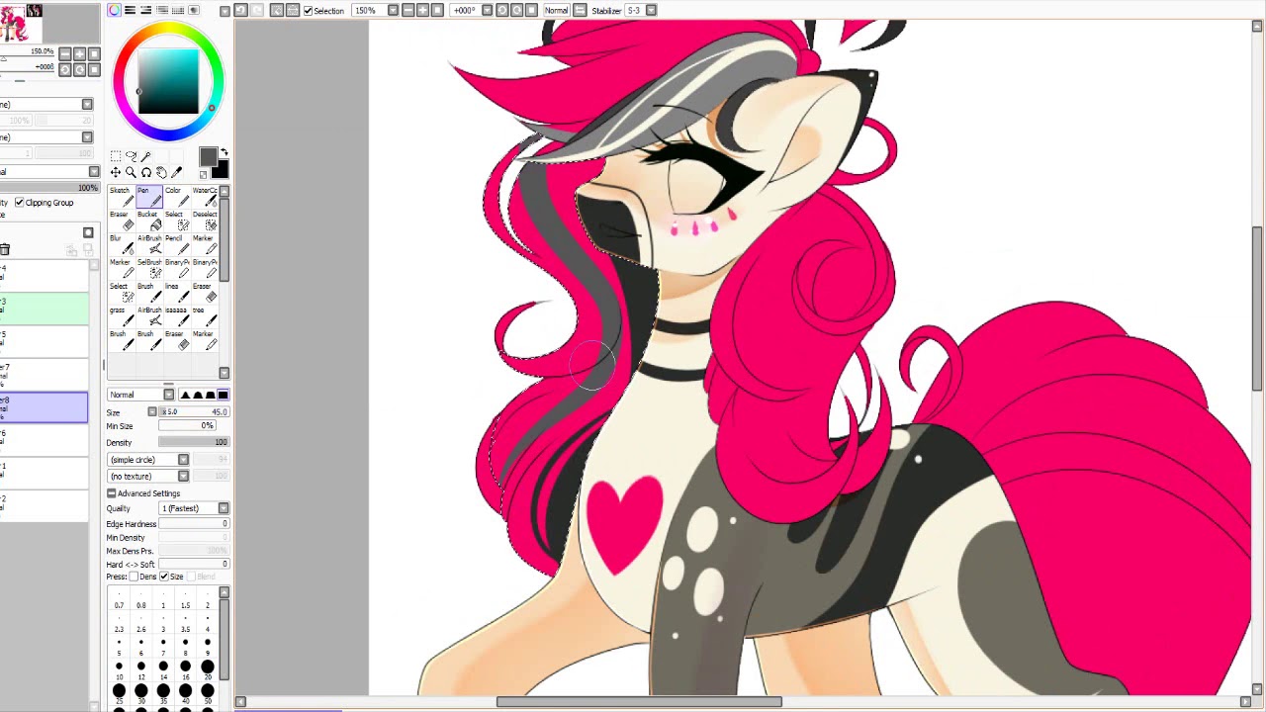Choose the linea custom brush
Viewport: 1266px width, 712px height.
tap(177, 293)
